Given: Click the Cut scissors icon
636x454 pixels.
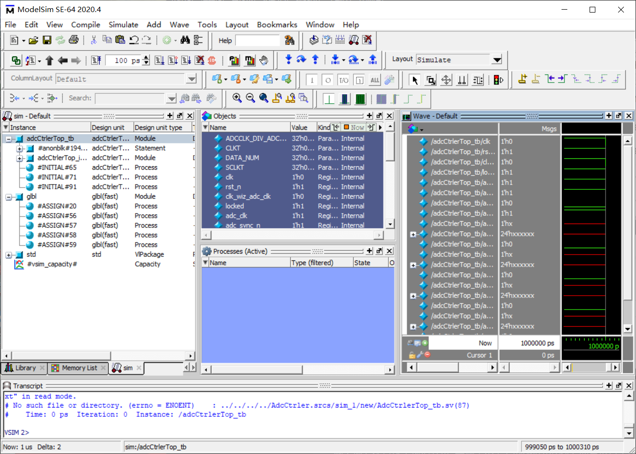Looking at the screenshot, I should point(94,40).
